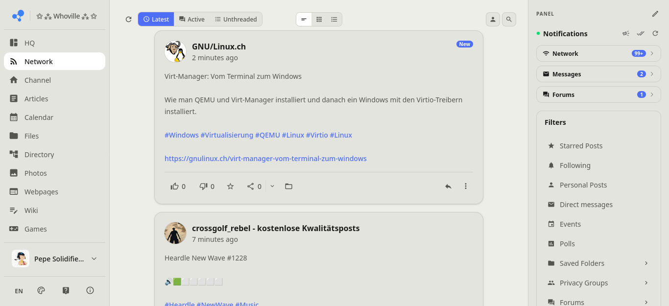
Task: Save GNU/Linux.ch post to folder
Action: pyautogui.click(x=288, y=186)
